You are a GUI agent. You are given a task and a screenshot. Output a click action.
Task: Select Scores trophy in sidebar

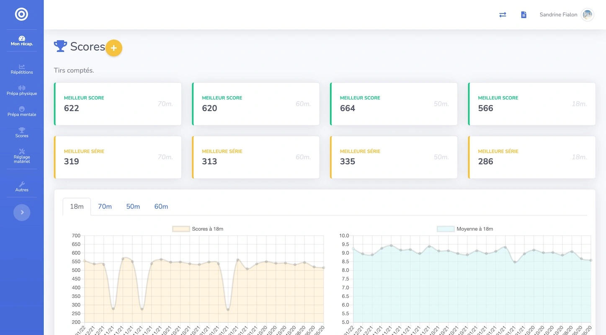[x=22, y=133]
